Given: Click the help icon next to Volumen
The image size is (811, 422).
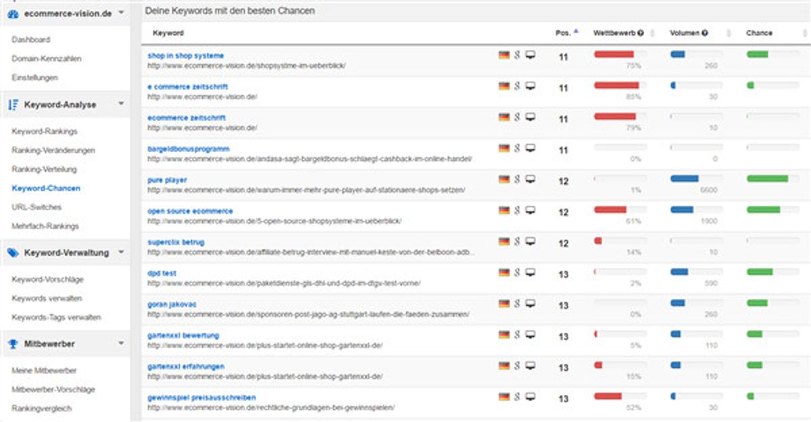Looking at the screenshot, I should pyautogui.click(x=705, y=32).
